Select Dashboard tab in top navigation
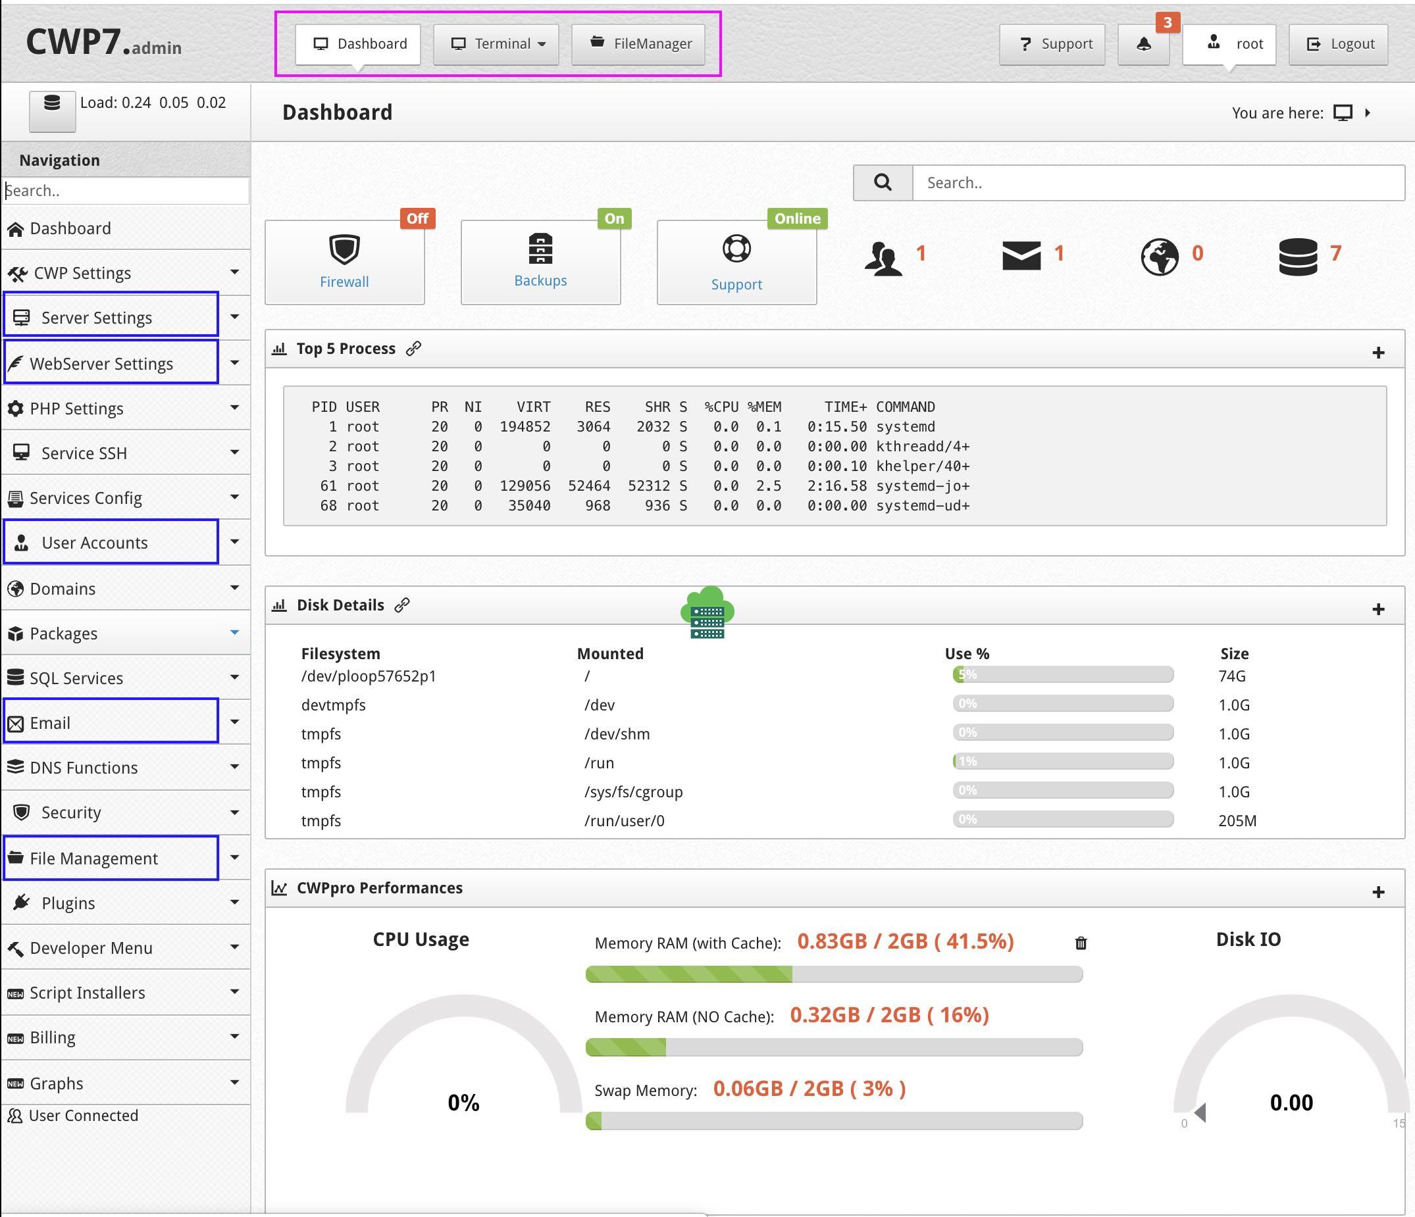The image size is (1415, 1217). (359, 42)
